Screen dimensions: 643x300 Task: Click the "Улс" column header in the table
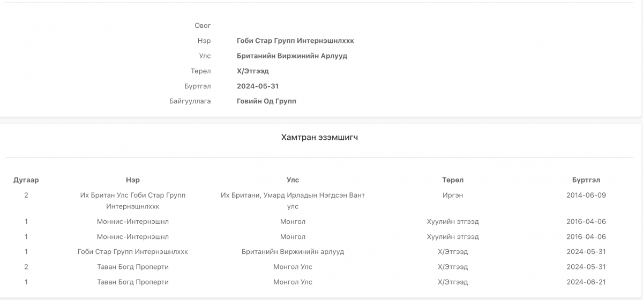click(293, 180)
